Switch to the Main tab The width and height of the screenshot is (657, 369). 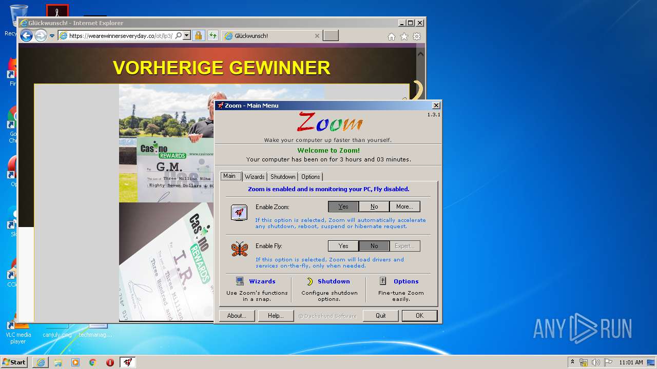[x=230, y=176]
